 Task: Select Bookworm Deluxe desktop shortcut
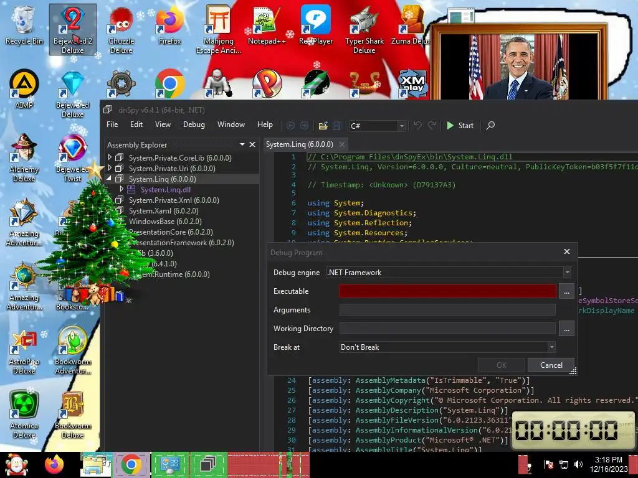[72, 415]
